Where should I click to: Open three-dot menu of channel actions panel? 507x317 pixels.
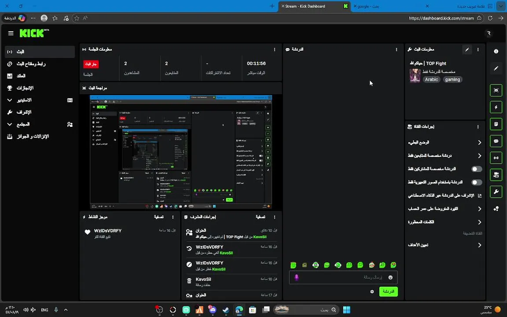[478, 127]
